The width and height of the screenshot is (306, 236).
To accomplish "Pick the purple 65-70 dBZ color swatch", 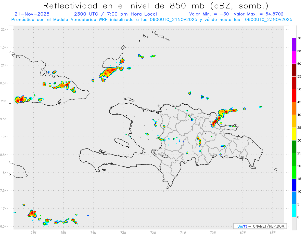I will tap(294, 45).
